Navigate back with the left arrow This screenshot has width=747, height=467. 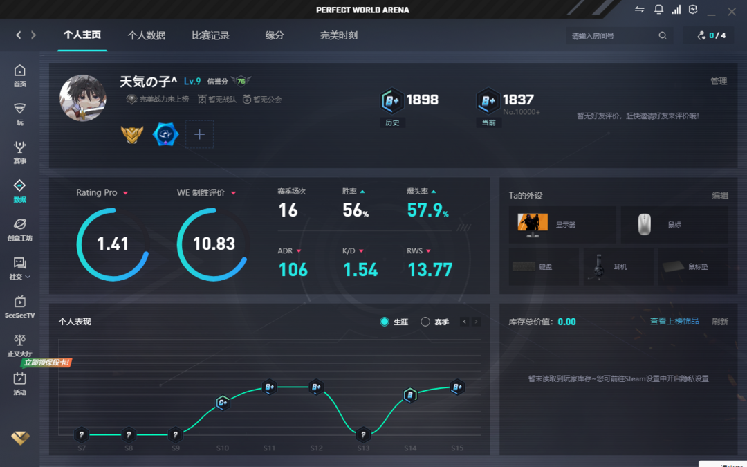point(19,35)
